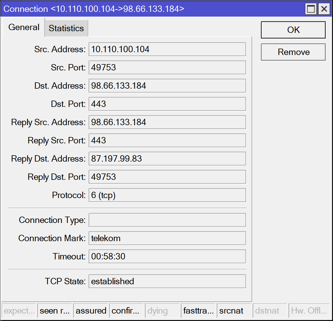Image resolution: width=333 pixels, height=321 pixels.
Task: Click the empty Connection Type field
Action: point(167,220)
